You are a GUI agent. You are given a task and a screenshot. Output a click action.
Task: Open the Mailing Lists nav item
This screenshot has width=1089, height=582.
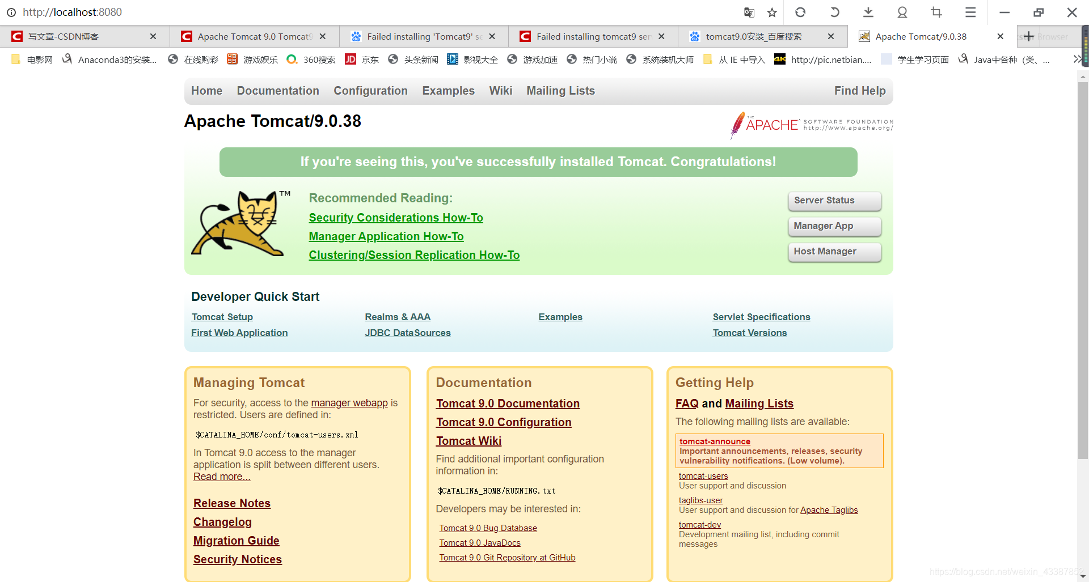[x=560, y=91]
